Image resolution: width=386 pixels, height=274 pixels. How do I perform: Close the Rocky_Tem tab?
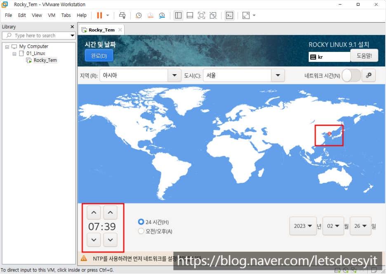point(120,30)
